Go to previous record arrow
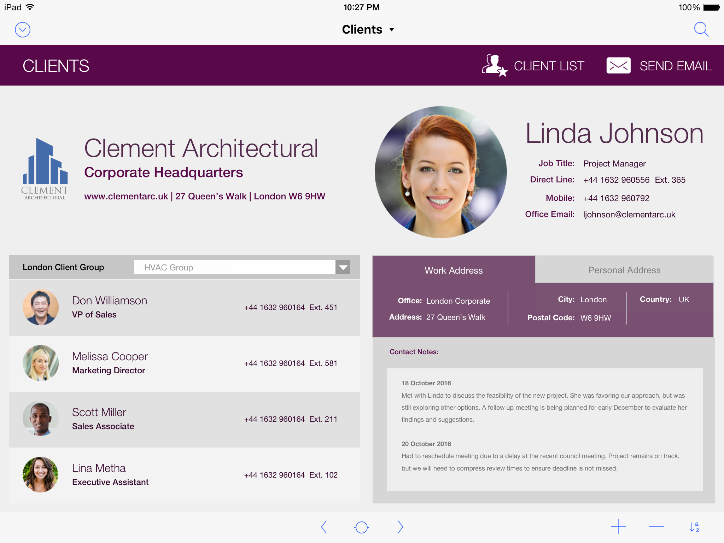Screen dimensions: 724x543 pos(324,527)
